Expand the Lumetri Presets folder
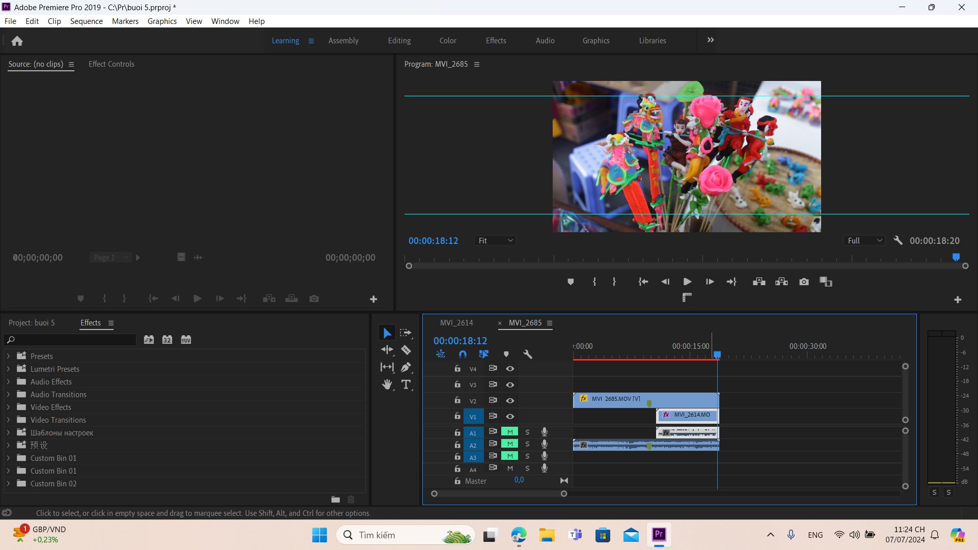Image resolution: width=978 pixels, height=550 pixels. (x=8, y=369)
